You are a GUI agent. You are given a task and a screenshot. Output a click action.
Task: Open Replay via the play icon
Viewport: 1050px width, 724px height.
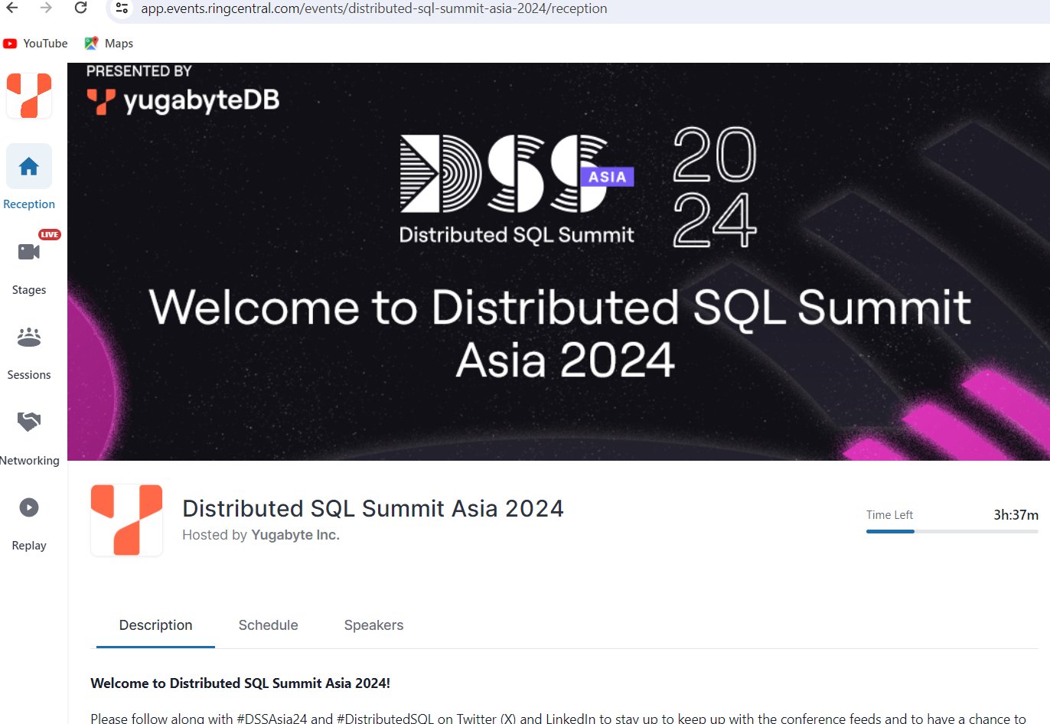click(29, 507)
